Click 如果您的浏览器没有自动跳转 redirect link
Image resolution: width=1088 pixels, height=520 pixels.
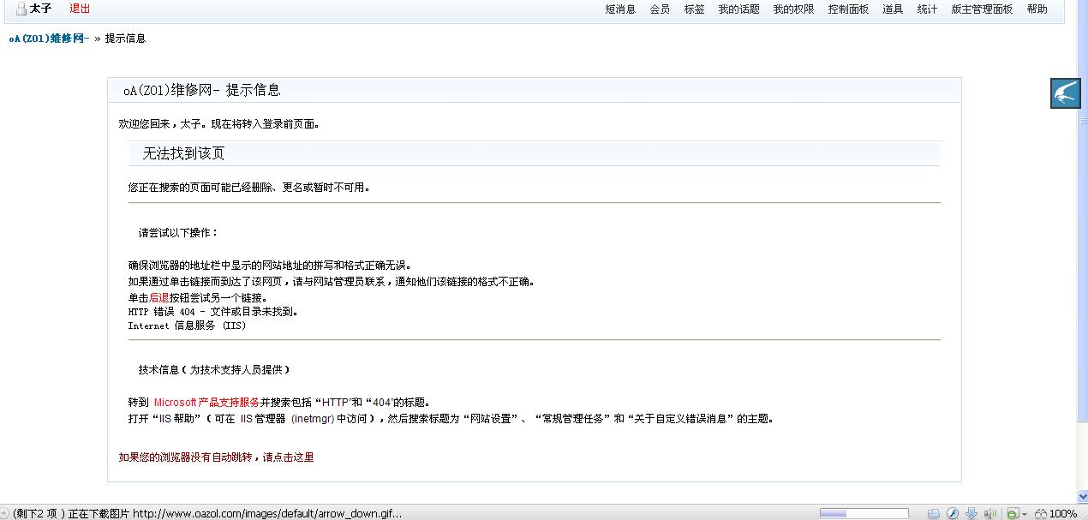point(216,457)
